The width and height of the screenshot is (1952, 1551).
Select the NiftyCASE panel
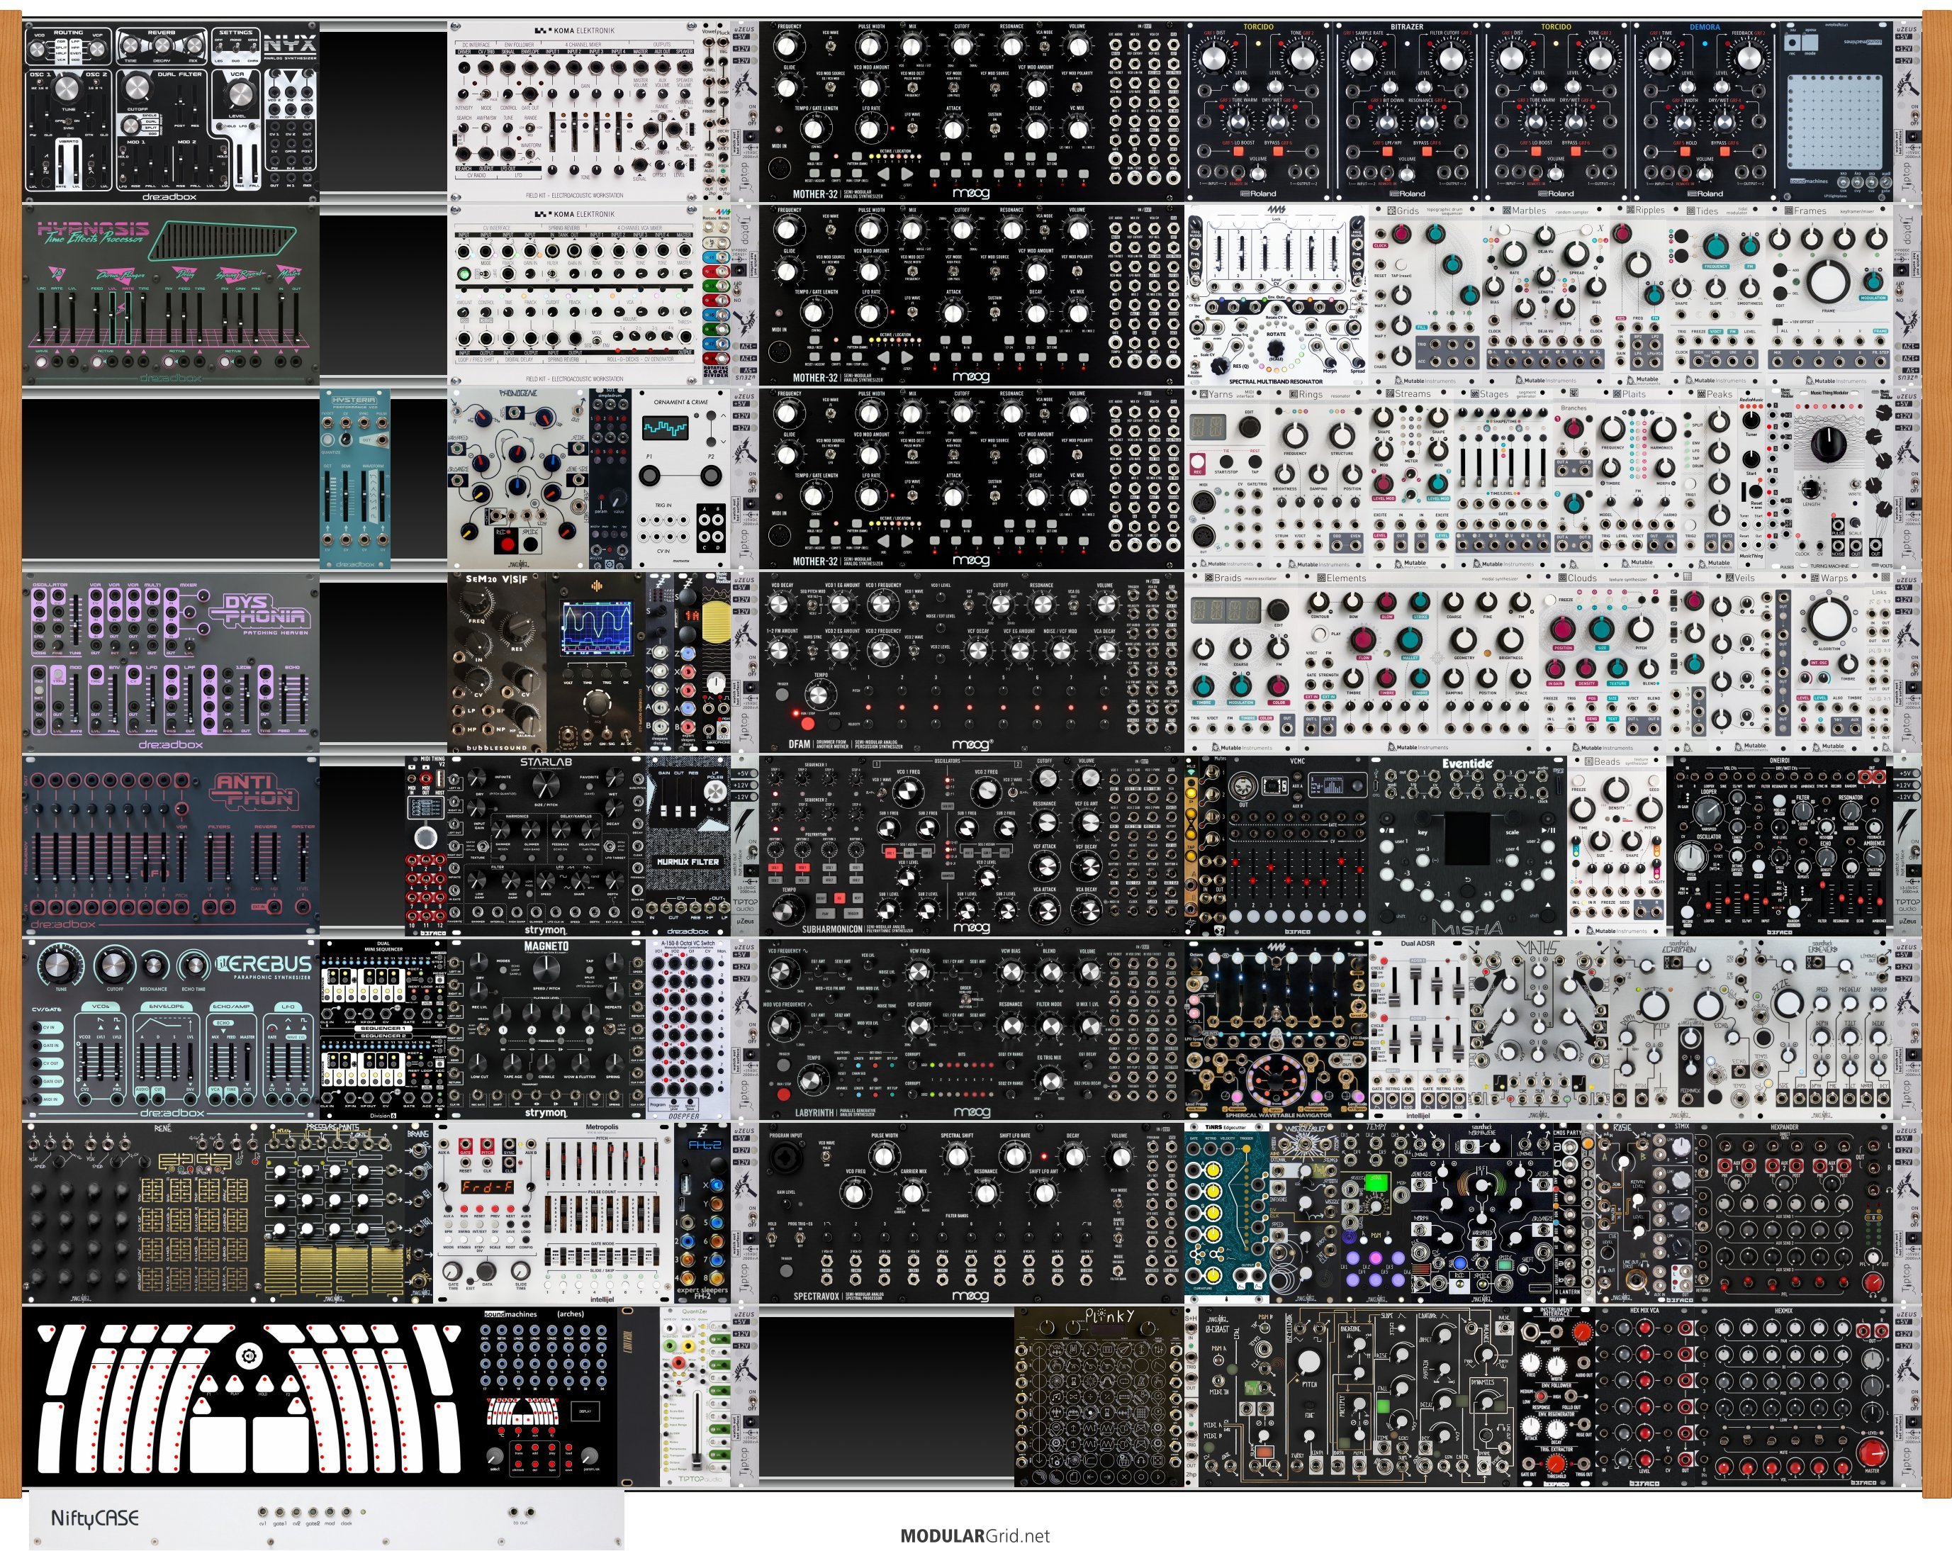326,1521
